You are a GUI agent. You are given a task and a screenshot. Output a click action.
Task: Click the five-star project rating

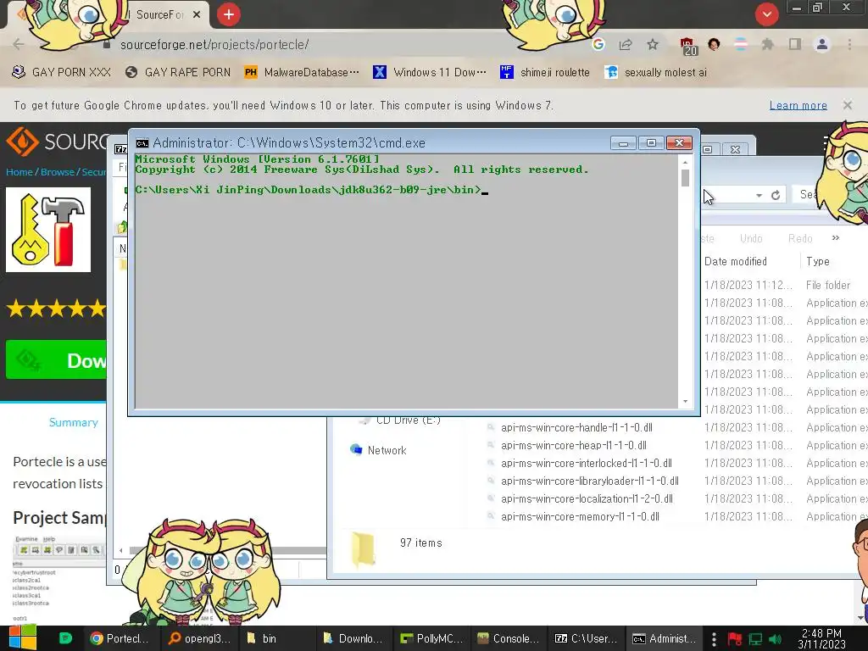click(56, 308)
